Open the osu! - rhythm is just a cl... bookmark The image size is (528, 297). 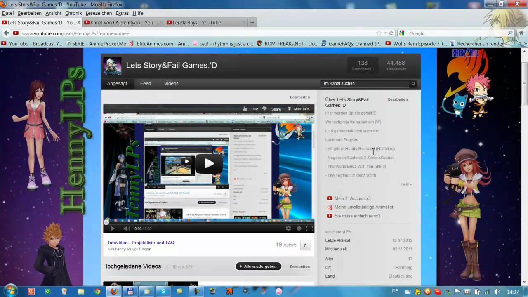coord(223,43)
